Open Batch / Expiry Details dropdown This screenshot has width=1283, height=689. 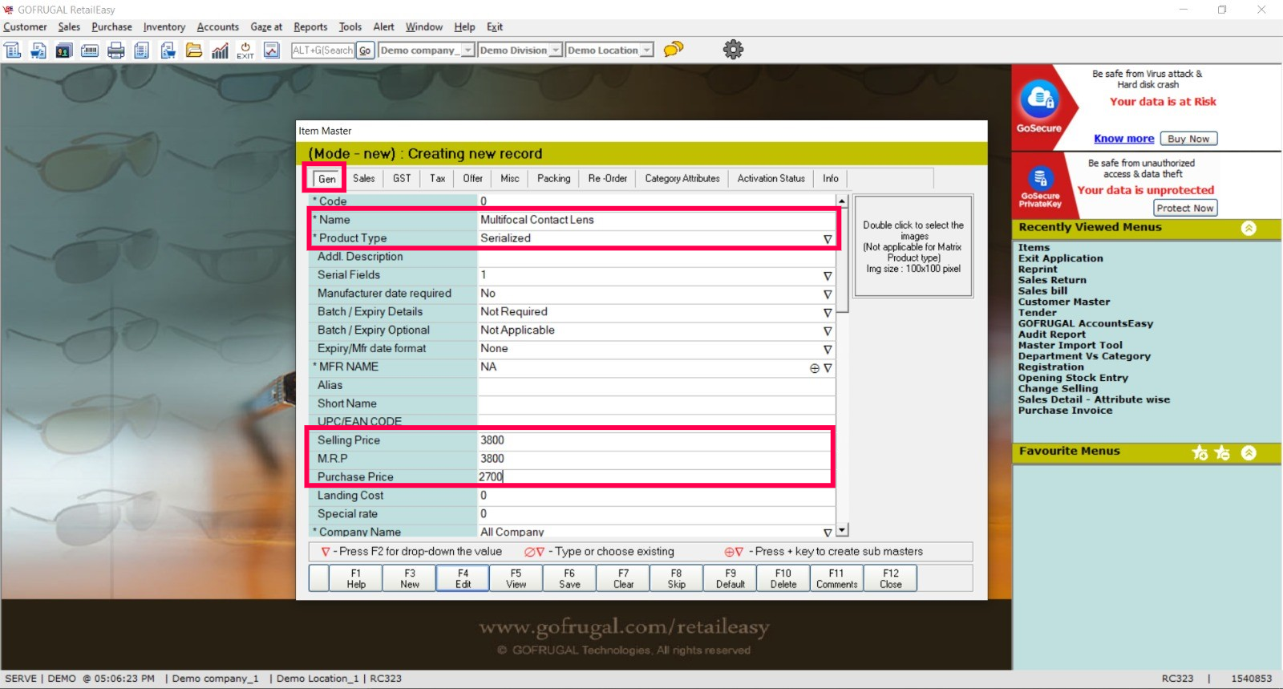click(827, 313)
